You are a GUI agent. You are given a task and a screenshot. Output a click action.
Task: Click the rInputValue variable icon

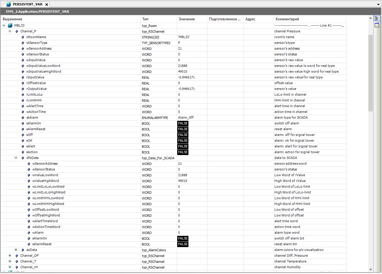[23, 77]
